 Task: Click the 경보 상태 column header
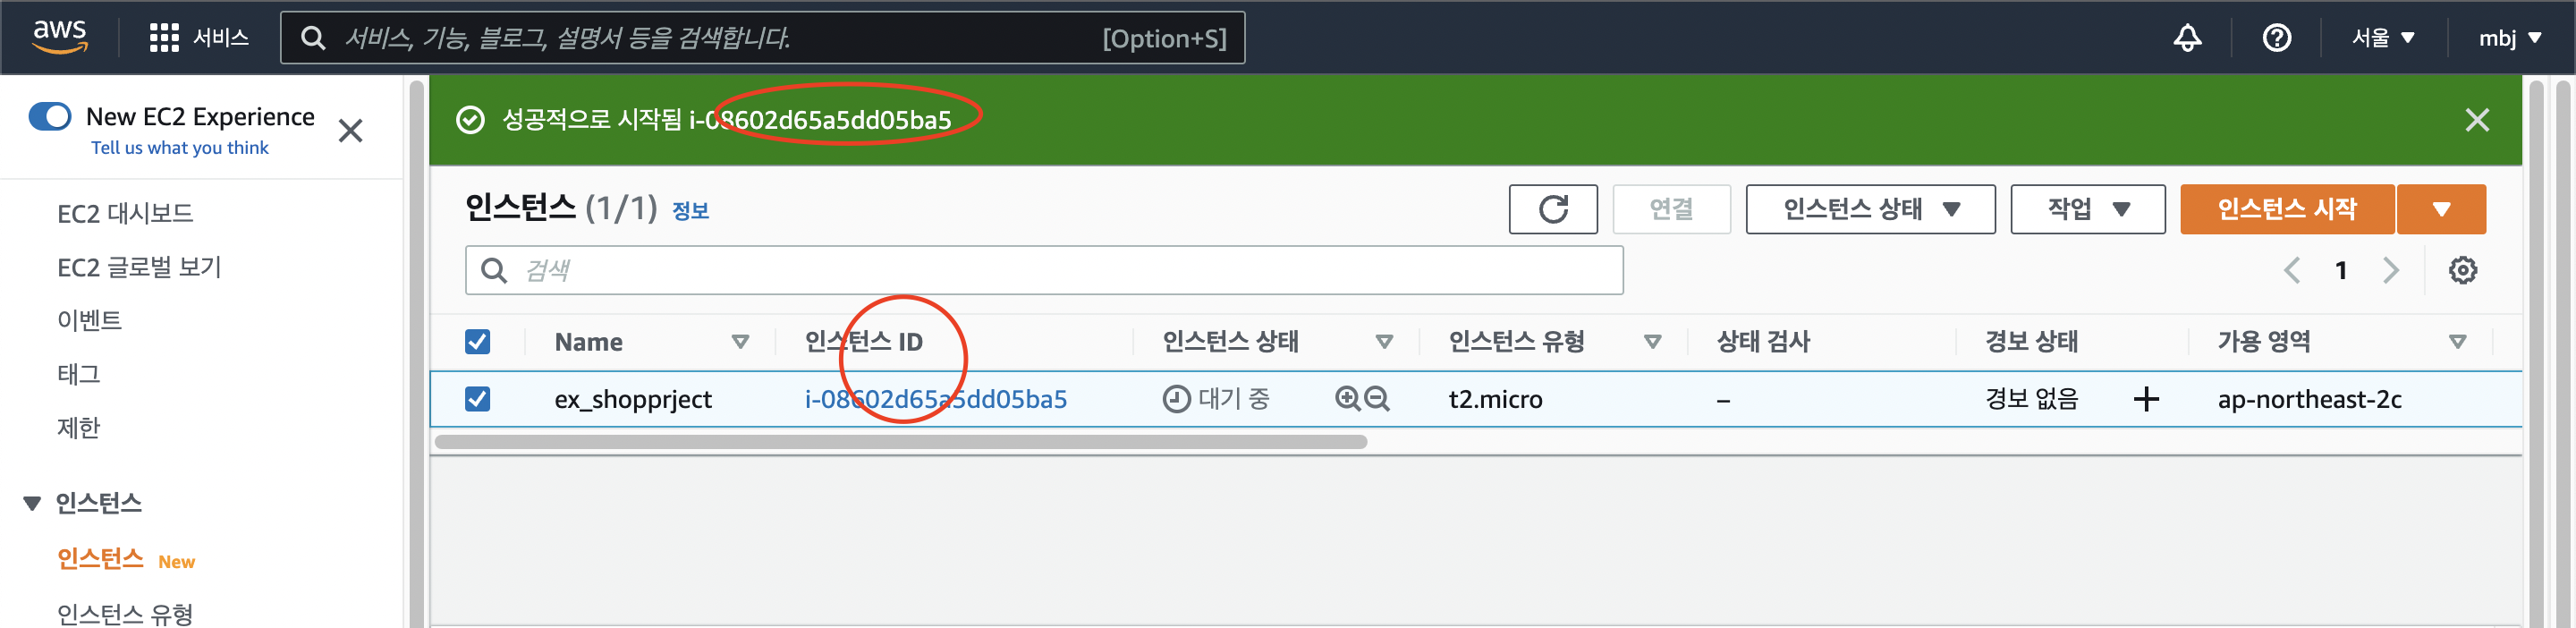pyautogui.click(x=2031, y=342)
